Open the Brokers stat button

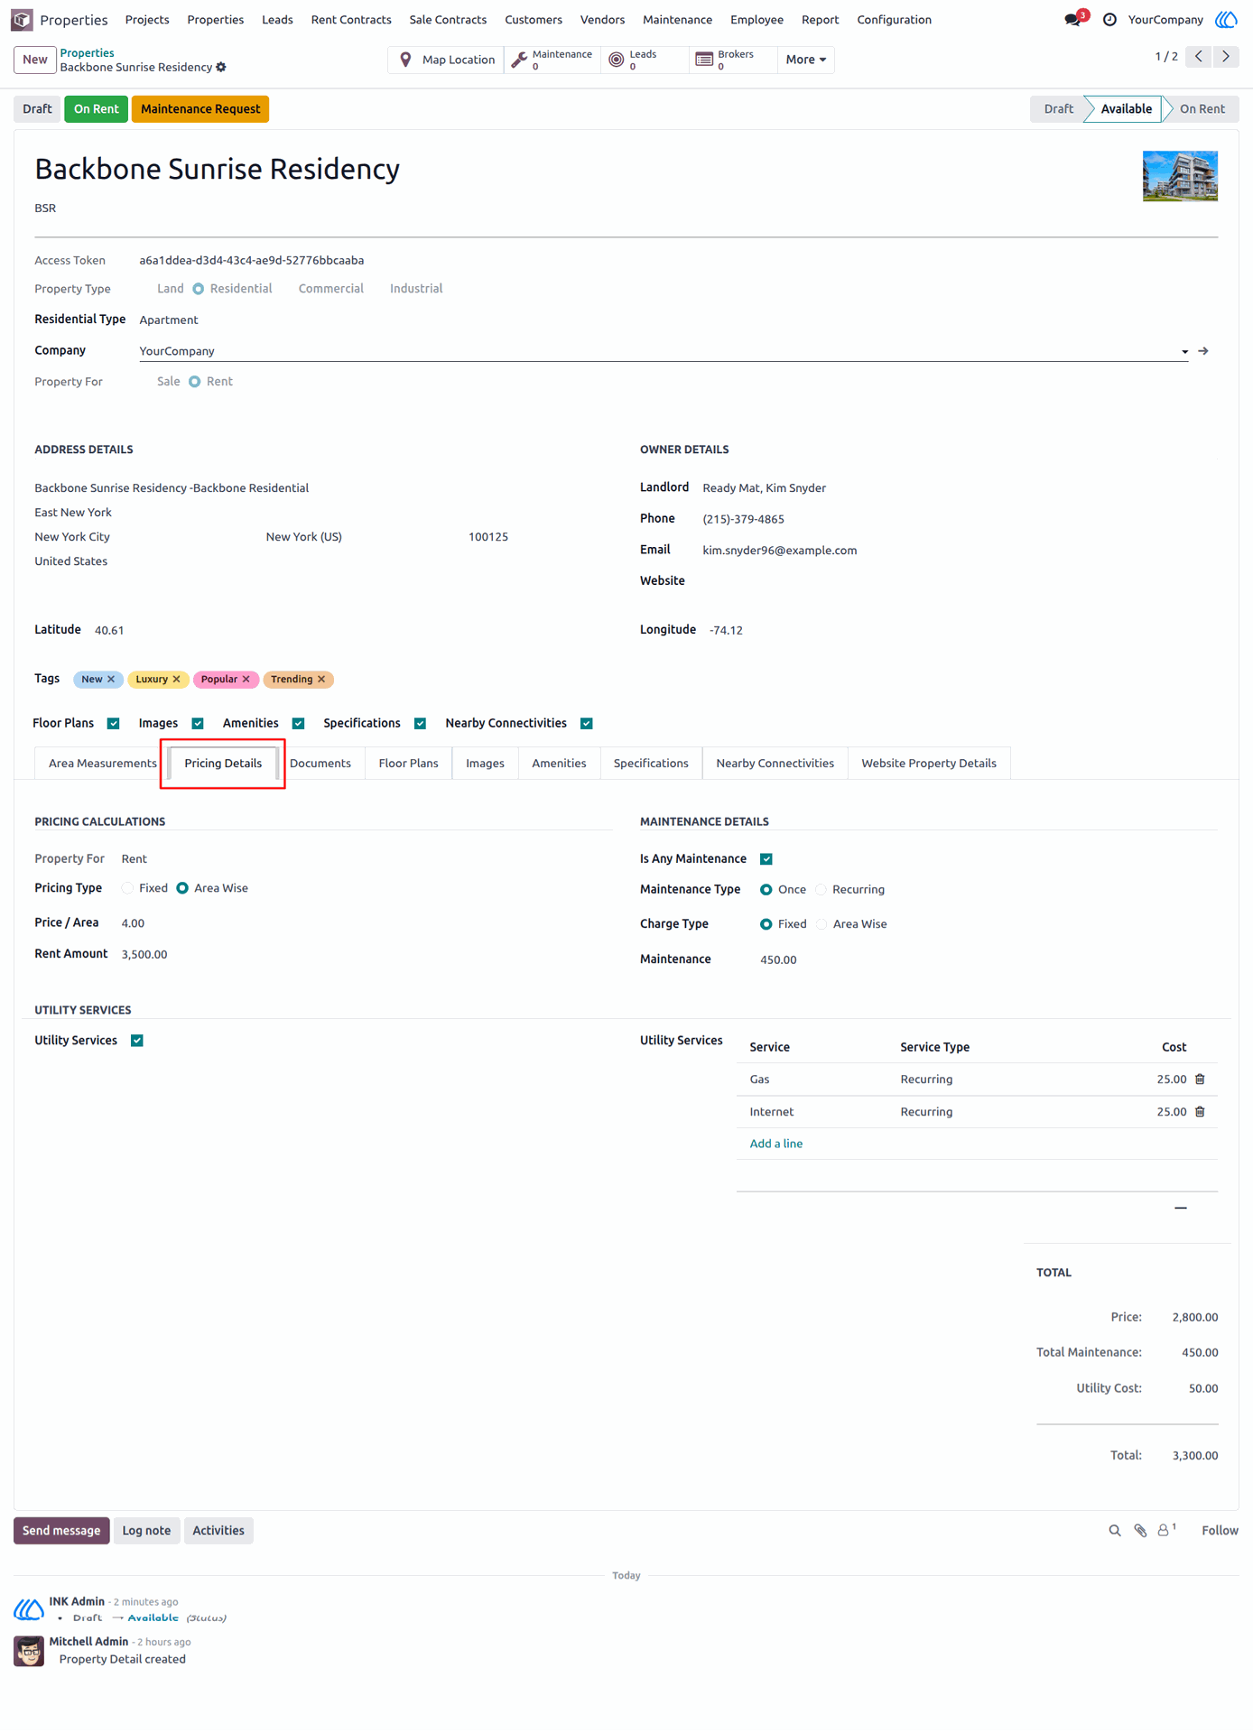click(x=733, y=60)
